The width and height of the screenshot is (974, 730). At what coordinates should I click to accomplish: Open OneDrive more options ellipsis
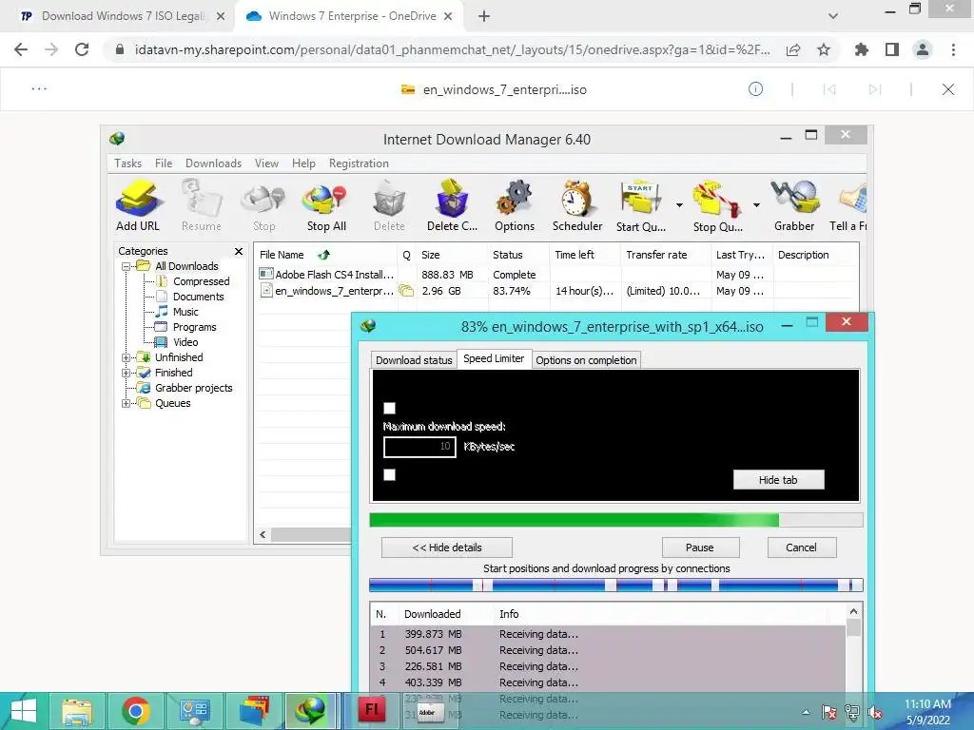point(39,89)
